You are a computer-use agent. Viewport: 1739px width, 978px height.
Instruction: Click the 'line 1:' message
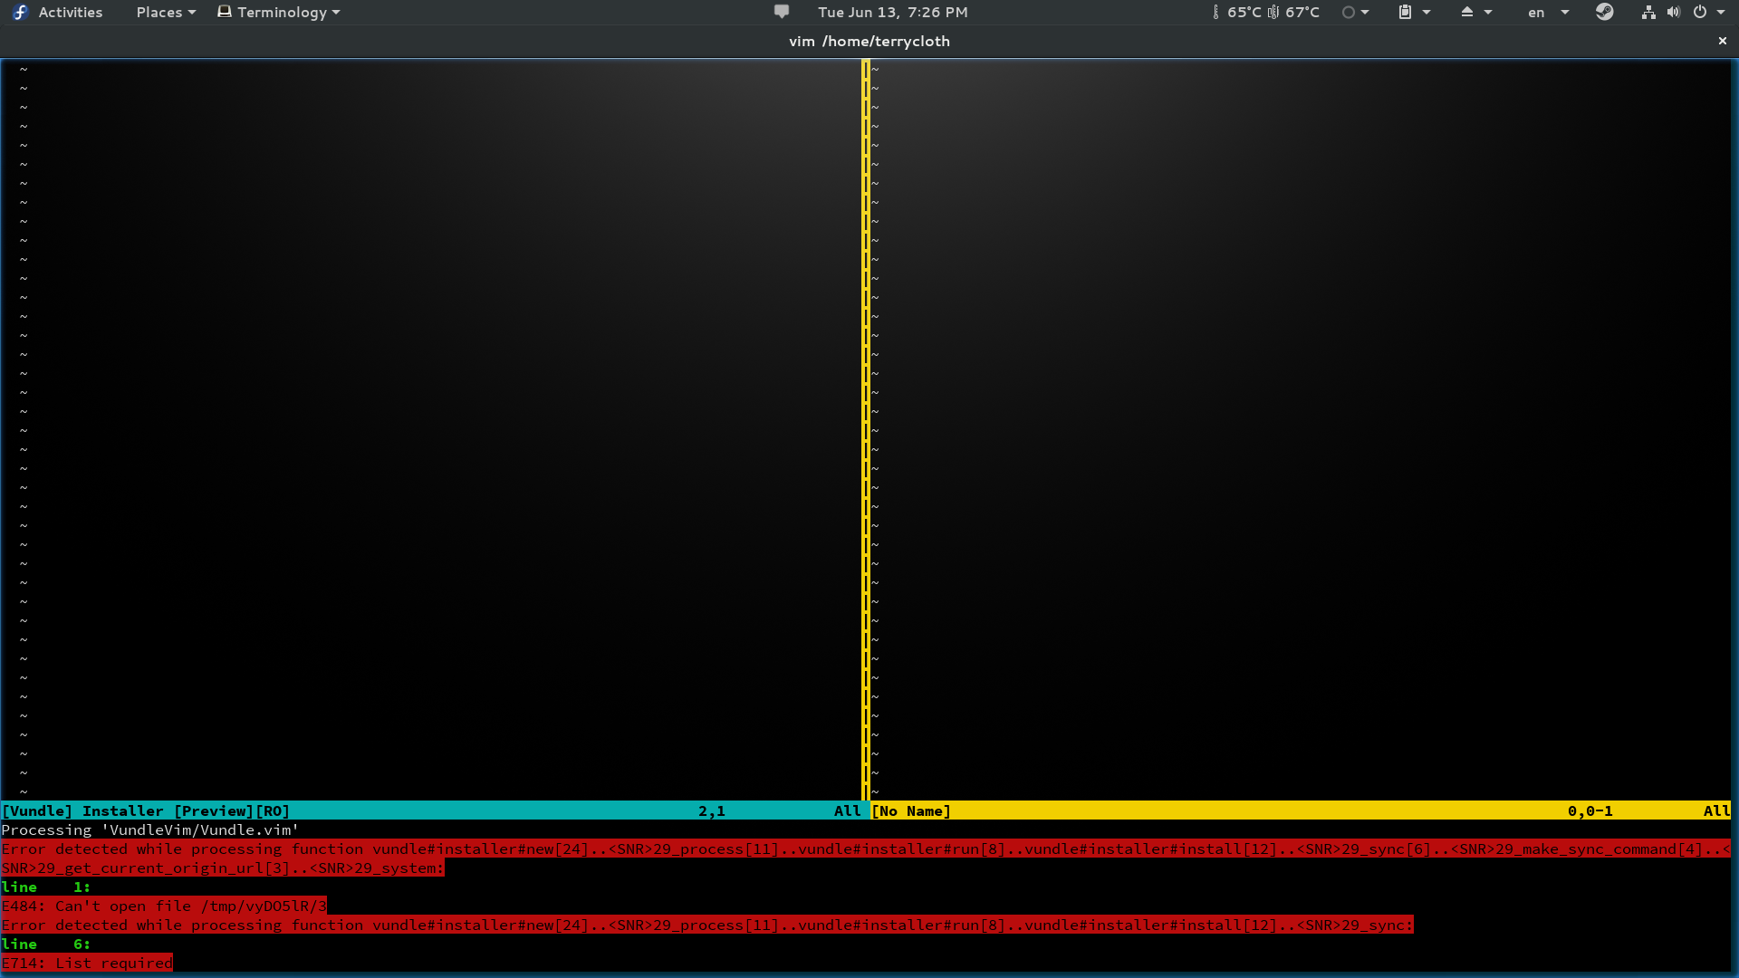pos(46,887)
